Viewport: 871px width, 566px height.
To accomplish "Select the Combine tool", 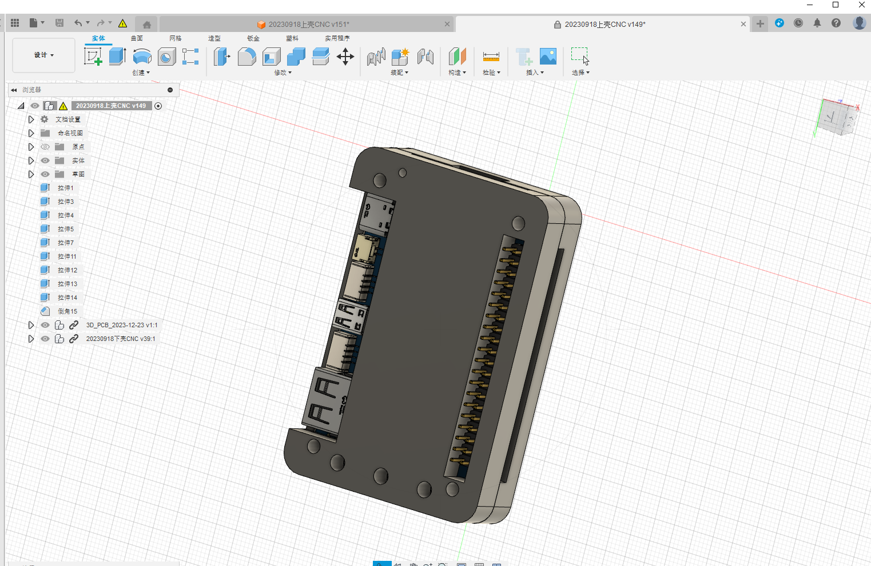I will point(296,57).
